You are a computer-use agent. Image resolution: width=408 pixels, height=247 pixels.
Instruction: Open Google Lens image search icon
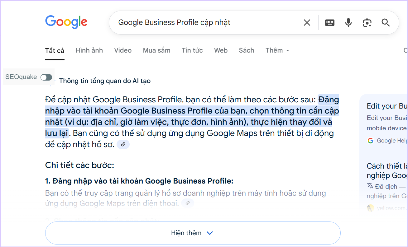[x=367, y=22]
